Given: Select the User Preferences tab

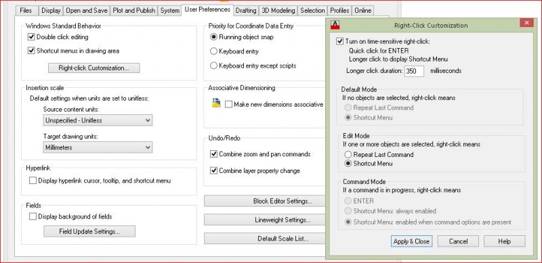Looking at the screenshot, I should (x=207, y=9).
